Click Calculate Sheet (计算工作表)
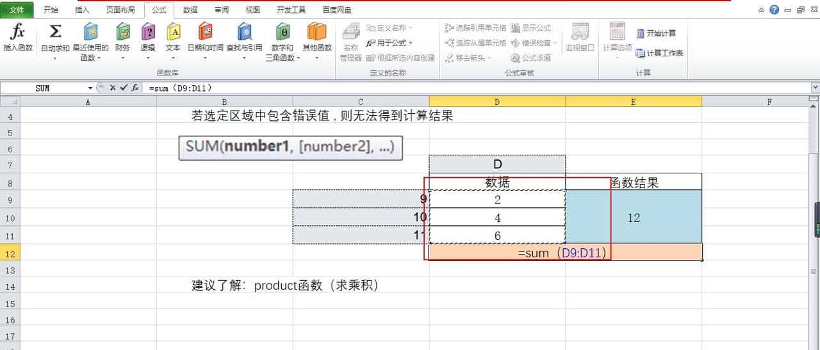Image resolution: width=820 pixels, height=350 pixels. (x=659, y=53)
